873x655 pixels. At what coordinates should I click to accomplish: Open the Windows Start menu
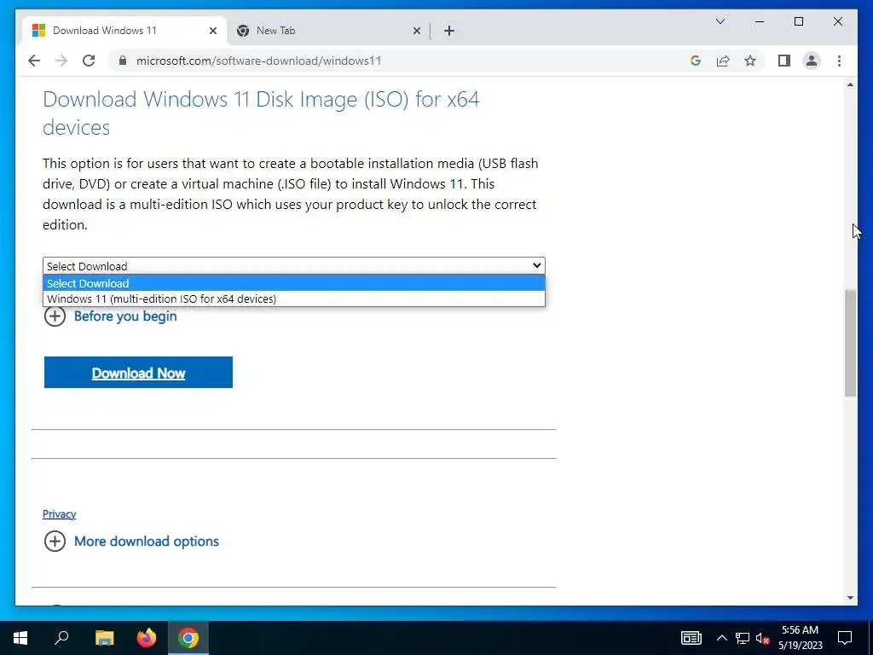click(x=20, y=638)
